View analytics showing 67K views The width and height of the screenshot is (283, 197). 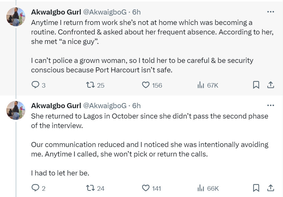(200, 85)
